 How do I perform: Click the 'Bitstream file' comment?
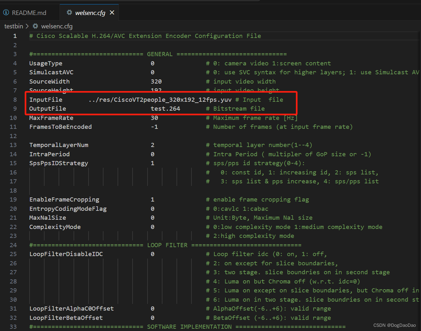(235, 109)
